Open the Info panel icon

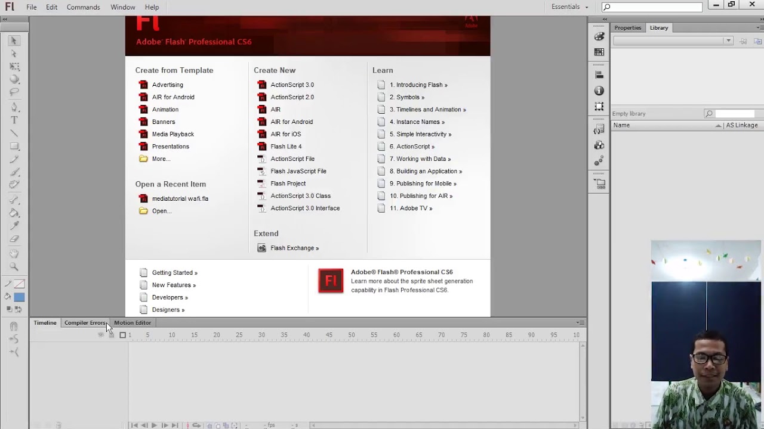[x=599, y=91]
